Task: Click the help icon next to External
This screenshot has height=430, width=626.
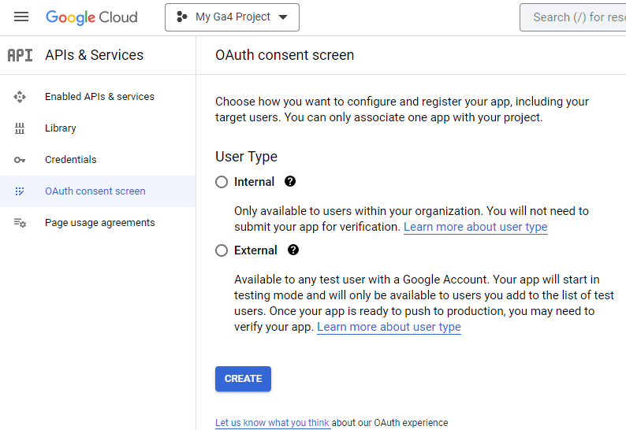Action: click(293, 250)
